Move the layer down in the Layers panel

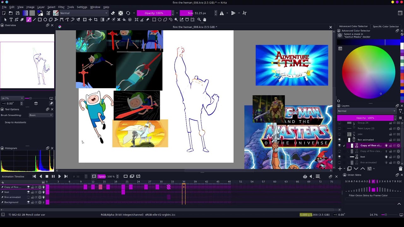point(356,169)
